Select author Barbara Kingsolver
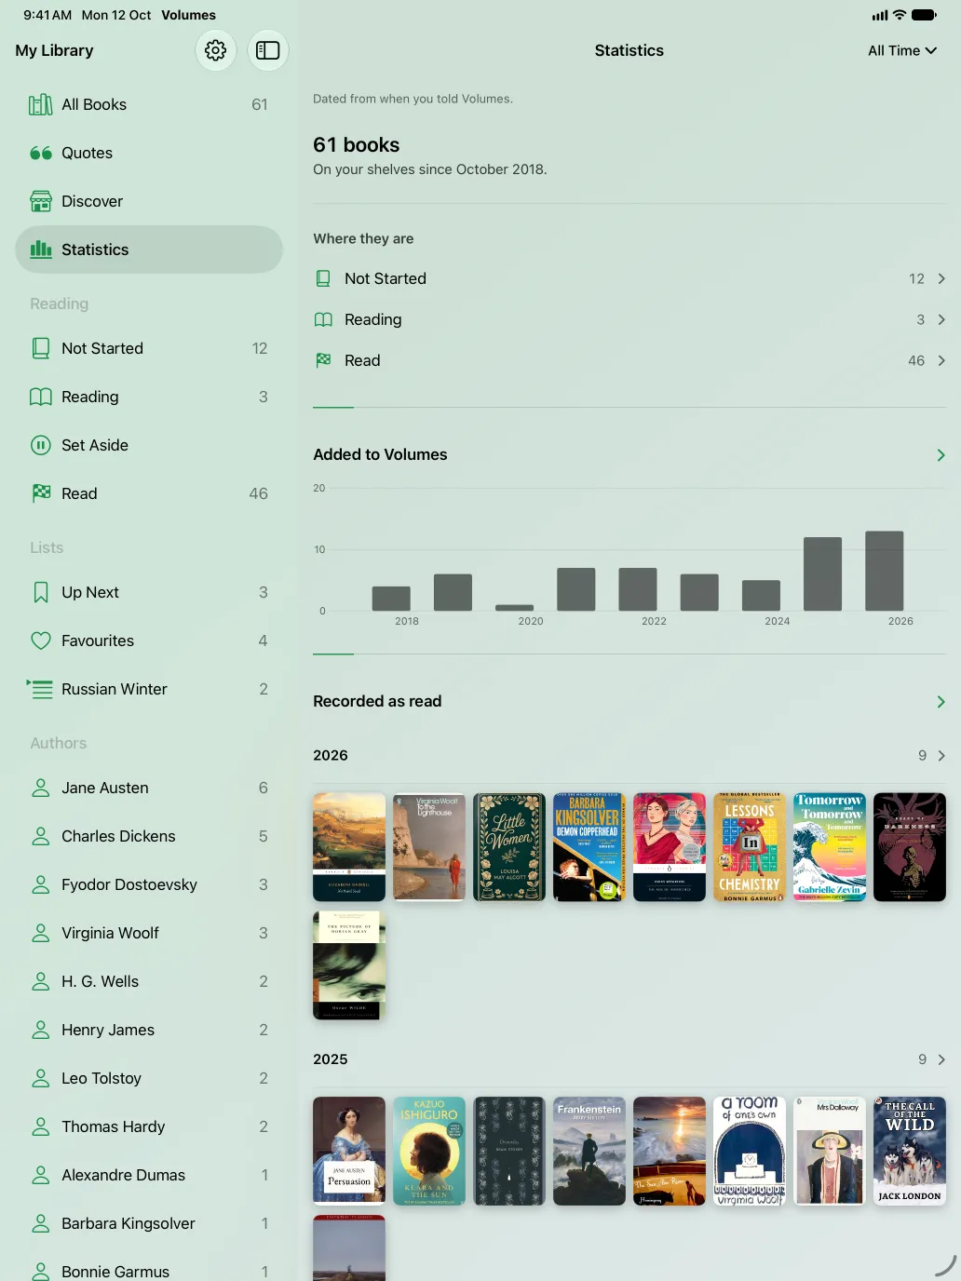 point(149,1223)
